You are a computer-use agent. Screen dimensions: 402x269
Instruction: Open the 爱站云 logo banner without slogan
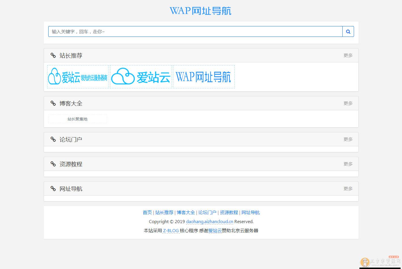(x=141, y=77)
